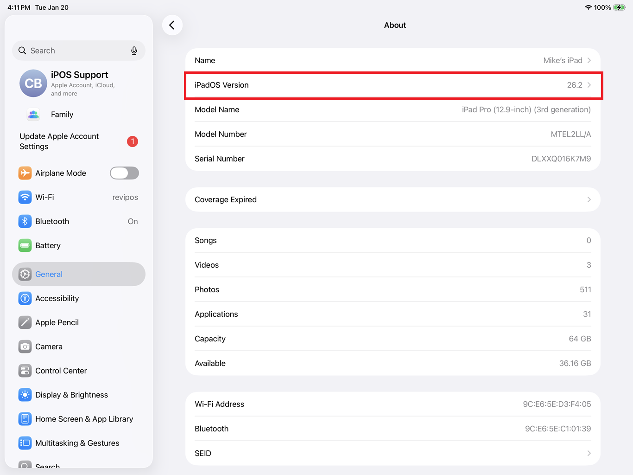
Task: Tap the Display & Brightness icon
Action: tap(25, 395)
